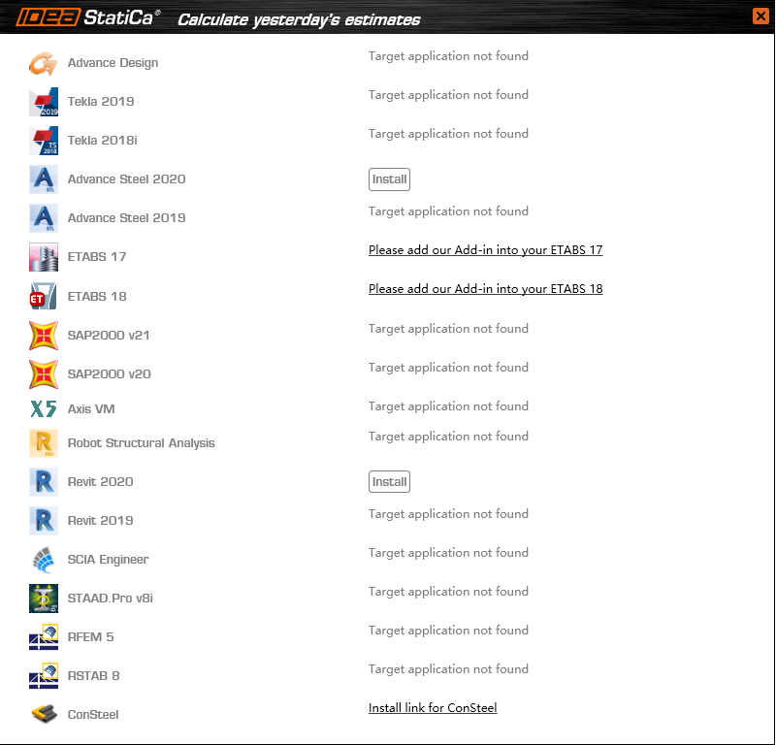Install the Revit 2020 plugin
The image size is (776, 745).
[x=390, y=482]
